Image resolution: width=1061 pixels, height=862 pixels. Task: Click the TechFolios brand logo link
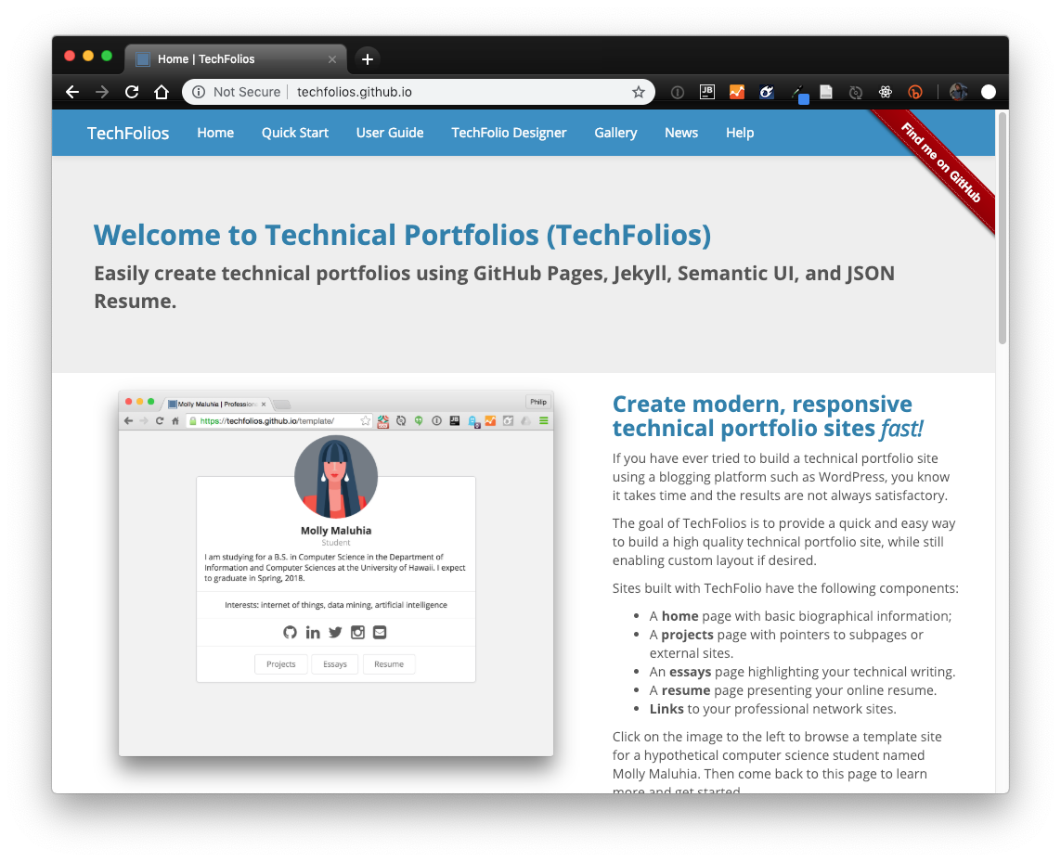128,133
